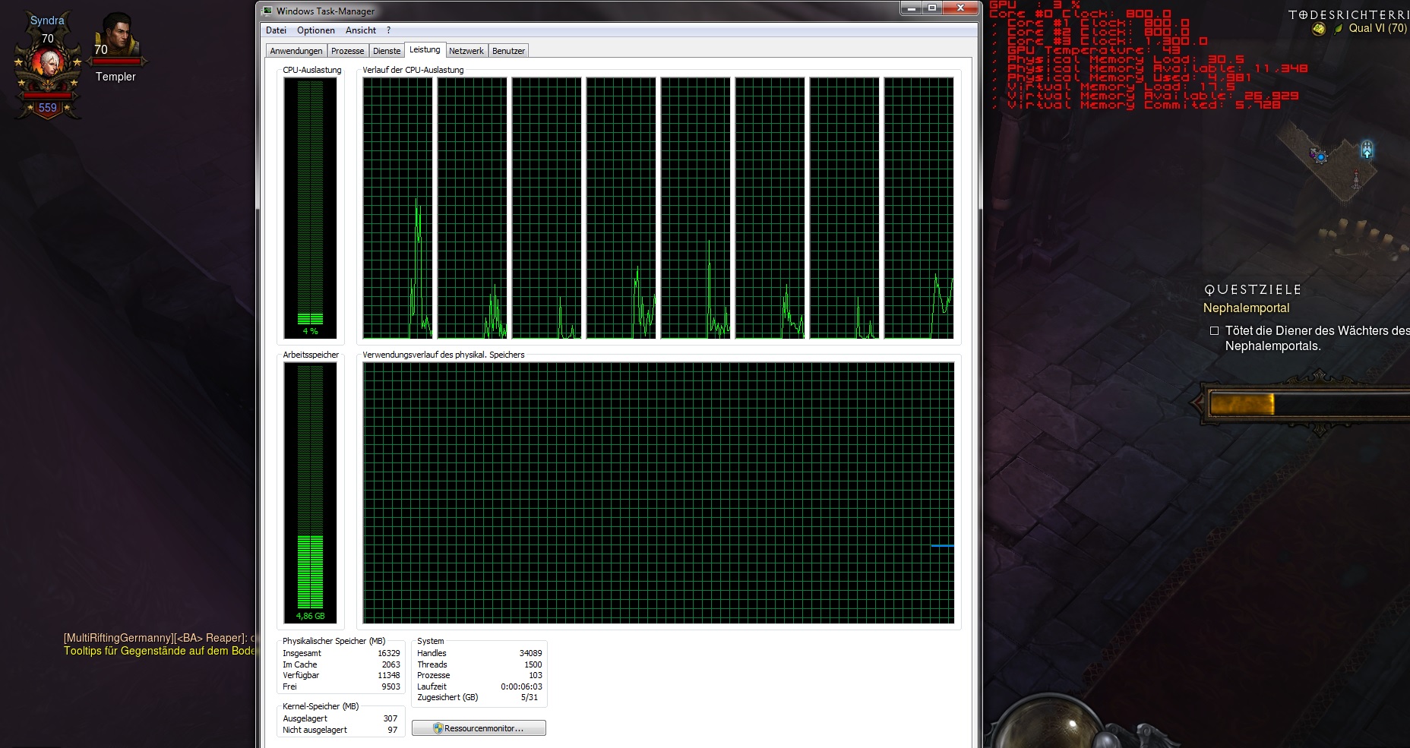The width and height of the screenshot is (1410, 748).
Task: Switch to the Netzwerk tab
Action: (x=466, y=51)
